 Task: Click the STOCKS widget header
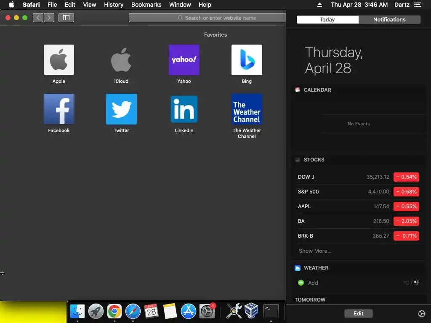[314, 159]
